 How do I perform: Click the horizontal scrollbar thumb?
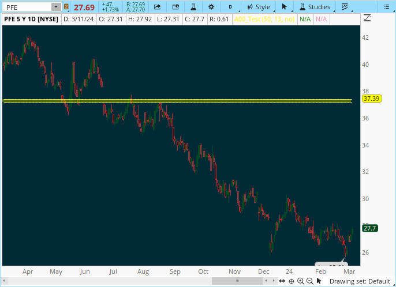click(237, 281)
